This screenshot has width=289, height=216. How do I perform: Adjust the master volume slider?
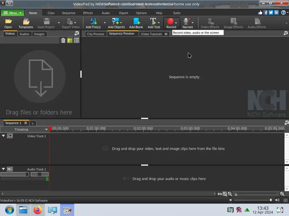[253, 200]
